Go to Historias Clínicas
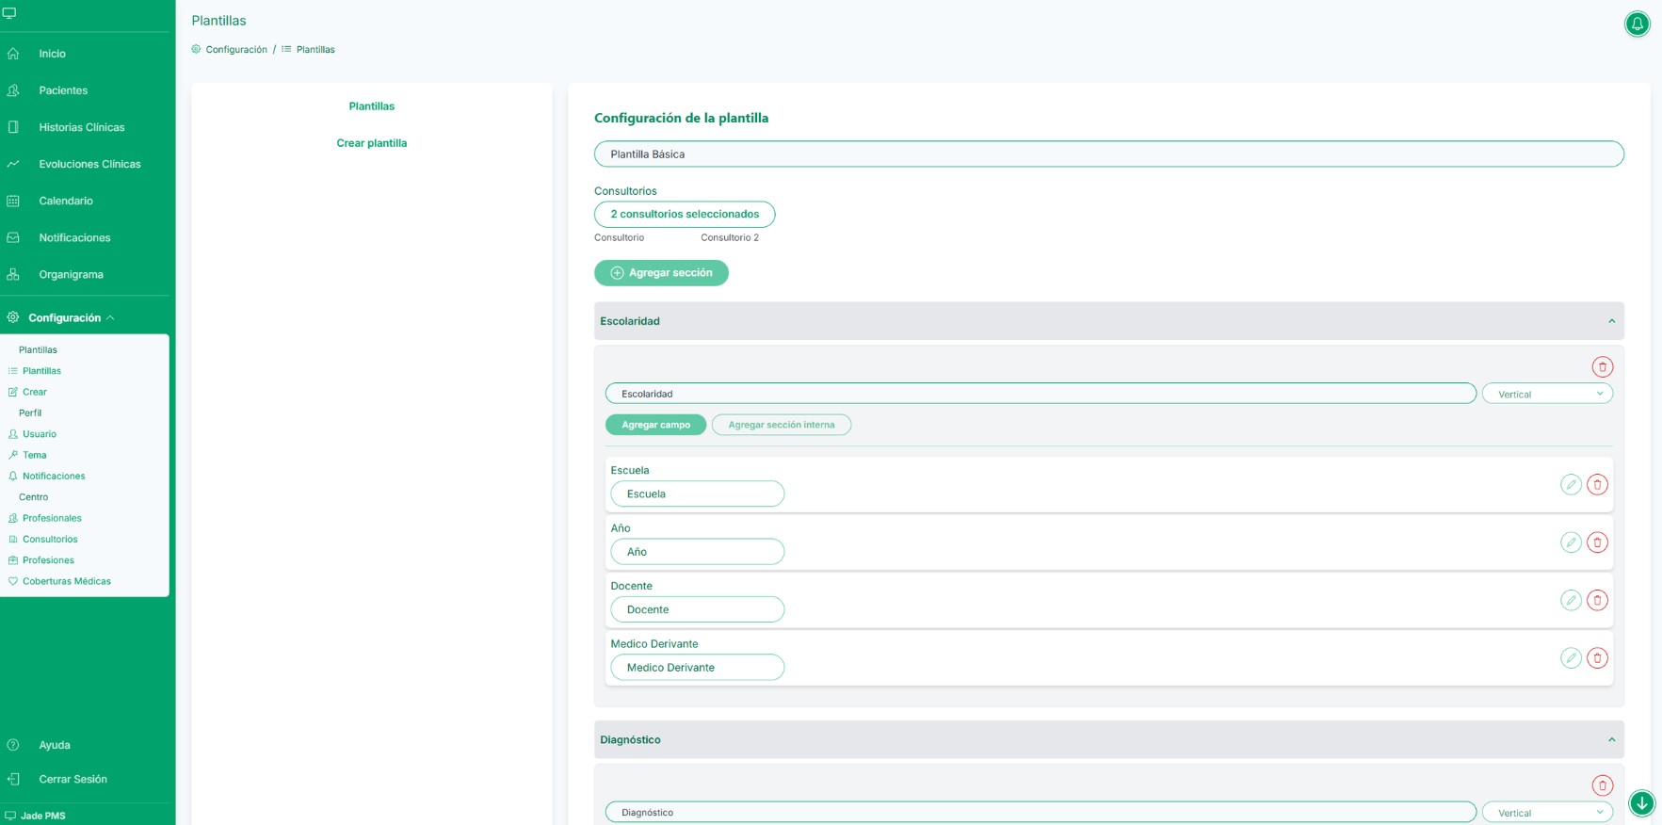The image size is (1662, 825). [82, 127]
